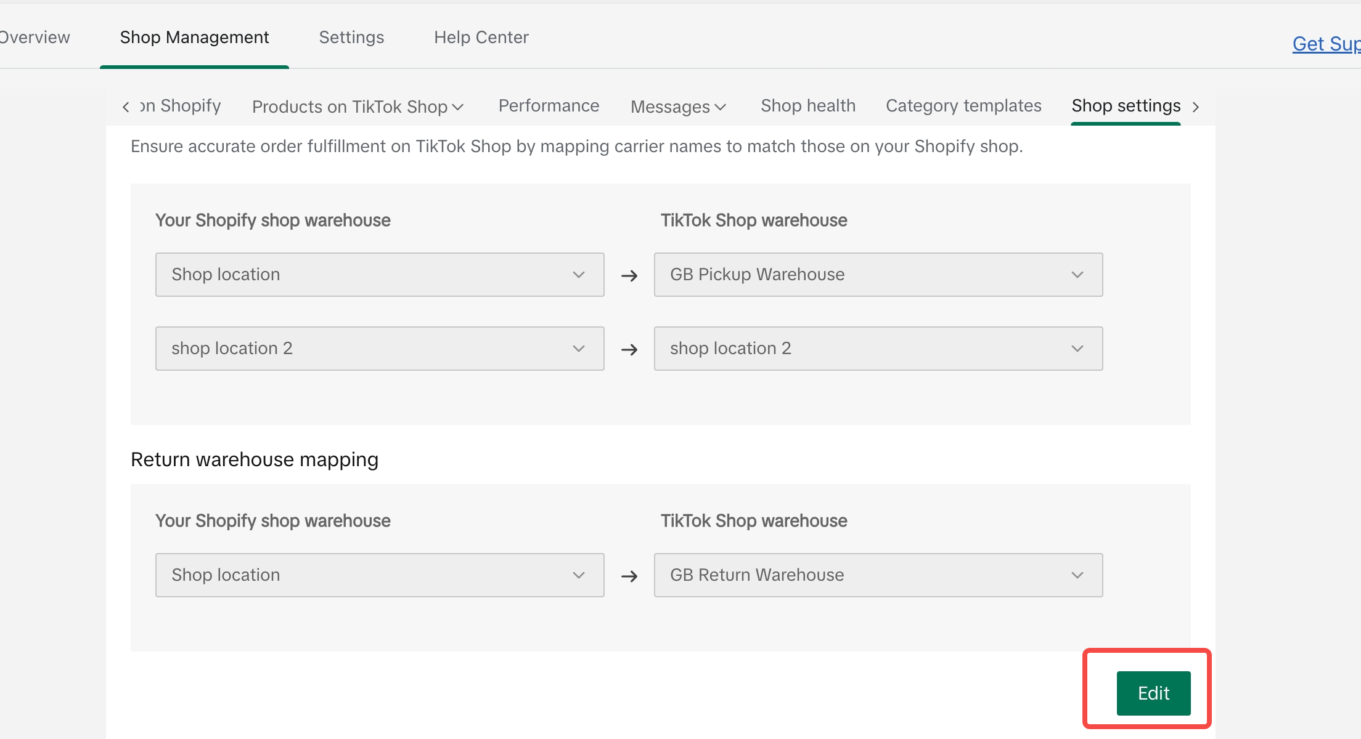Switch to the Shop health sub-tab

pyautogui.click(x=807, y=106)
